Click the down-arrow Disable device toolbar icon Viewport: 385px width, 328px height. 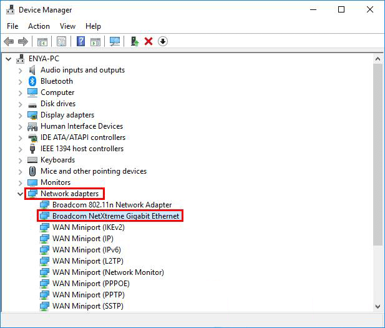point(163,42)
